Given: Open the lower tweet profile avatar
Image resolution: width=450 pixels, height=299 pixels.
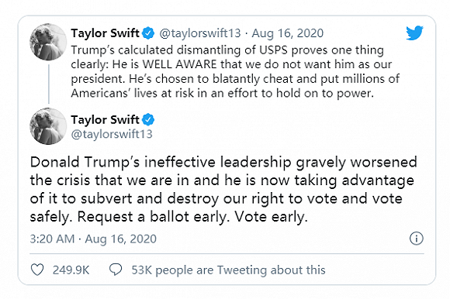Looking at the screenshot, I should [x=48, y=126].
